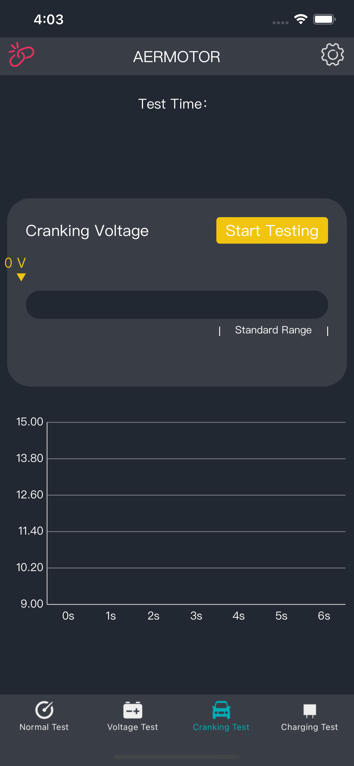
Task: Tap the AERMOTOR title
Action: [177, 56]
